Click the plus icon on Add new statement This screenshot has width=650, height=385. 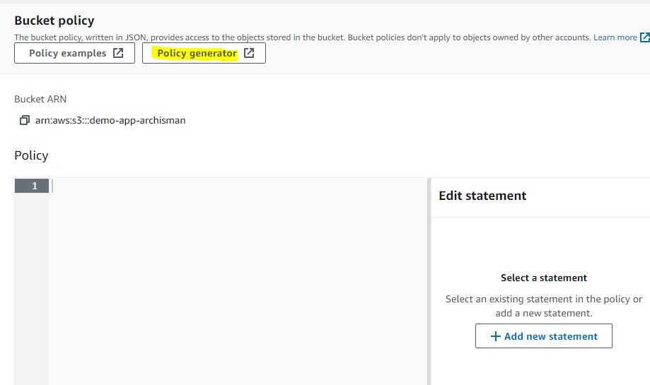[x=495, y=336]
